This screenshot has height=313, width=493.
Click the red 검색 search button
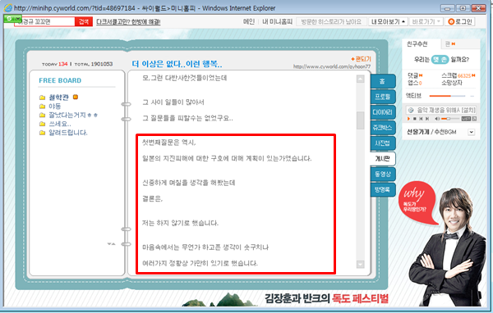point(84,21)
